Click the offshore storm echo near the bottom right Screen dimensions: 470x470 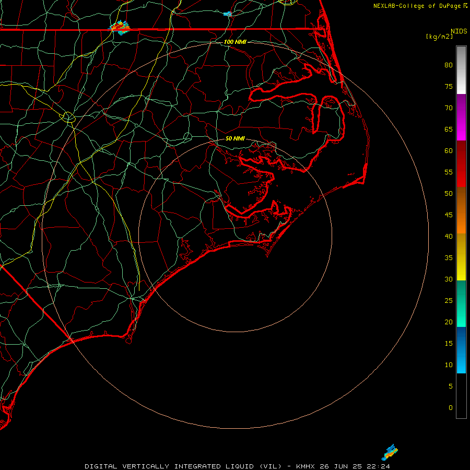[x=390, y=452]
